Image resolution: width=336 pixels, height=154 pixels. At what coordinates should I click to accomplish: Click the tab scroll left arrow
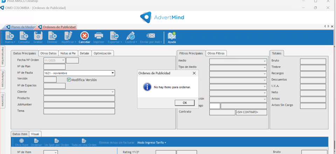click(325, 26)
